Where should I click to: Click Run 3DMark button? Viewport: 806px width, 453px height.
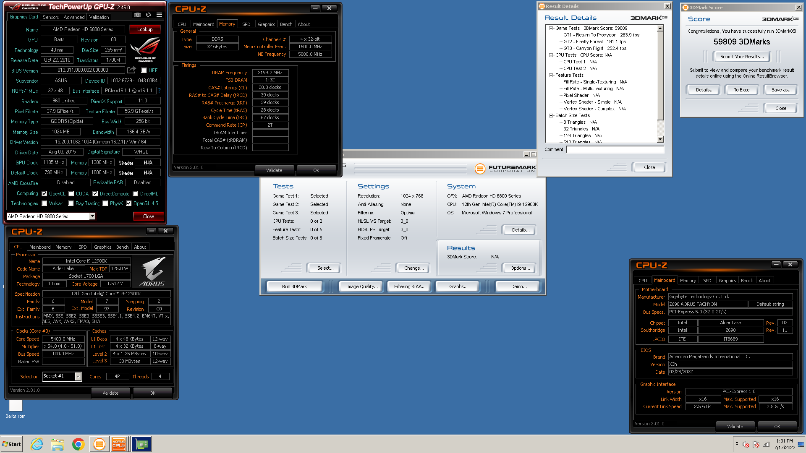click(x=294, y=286)
